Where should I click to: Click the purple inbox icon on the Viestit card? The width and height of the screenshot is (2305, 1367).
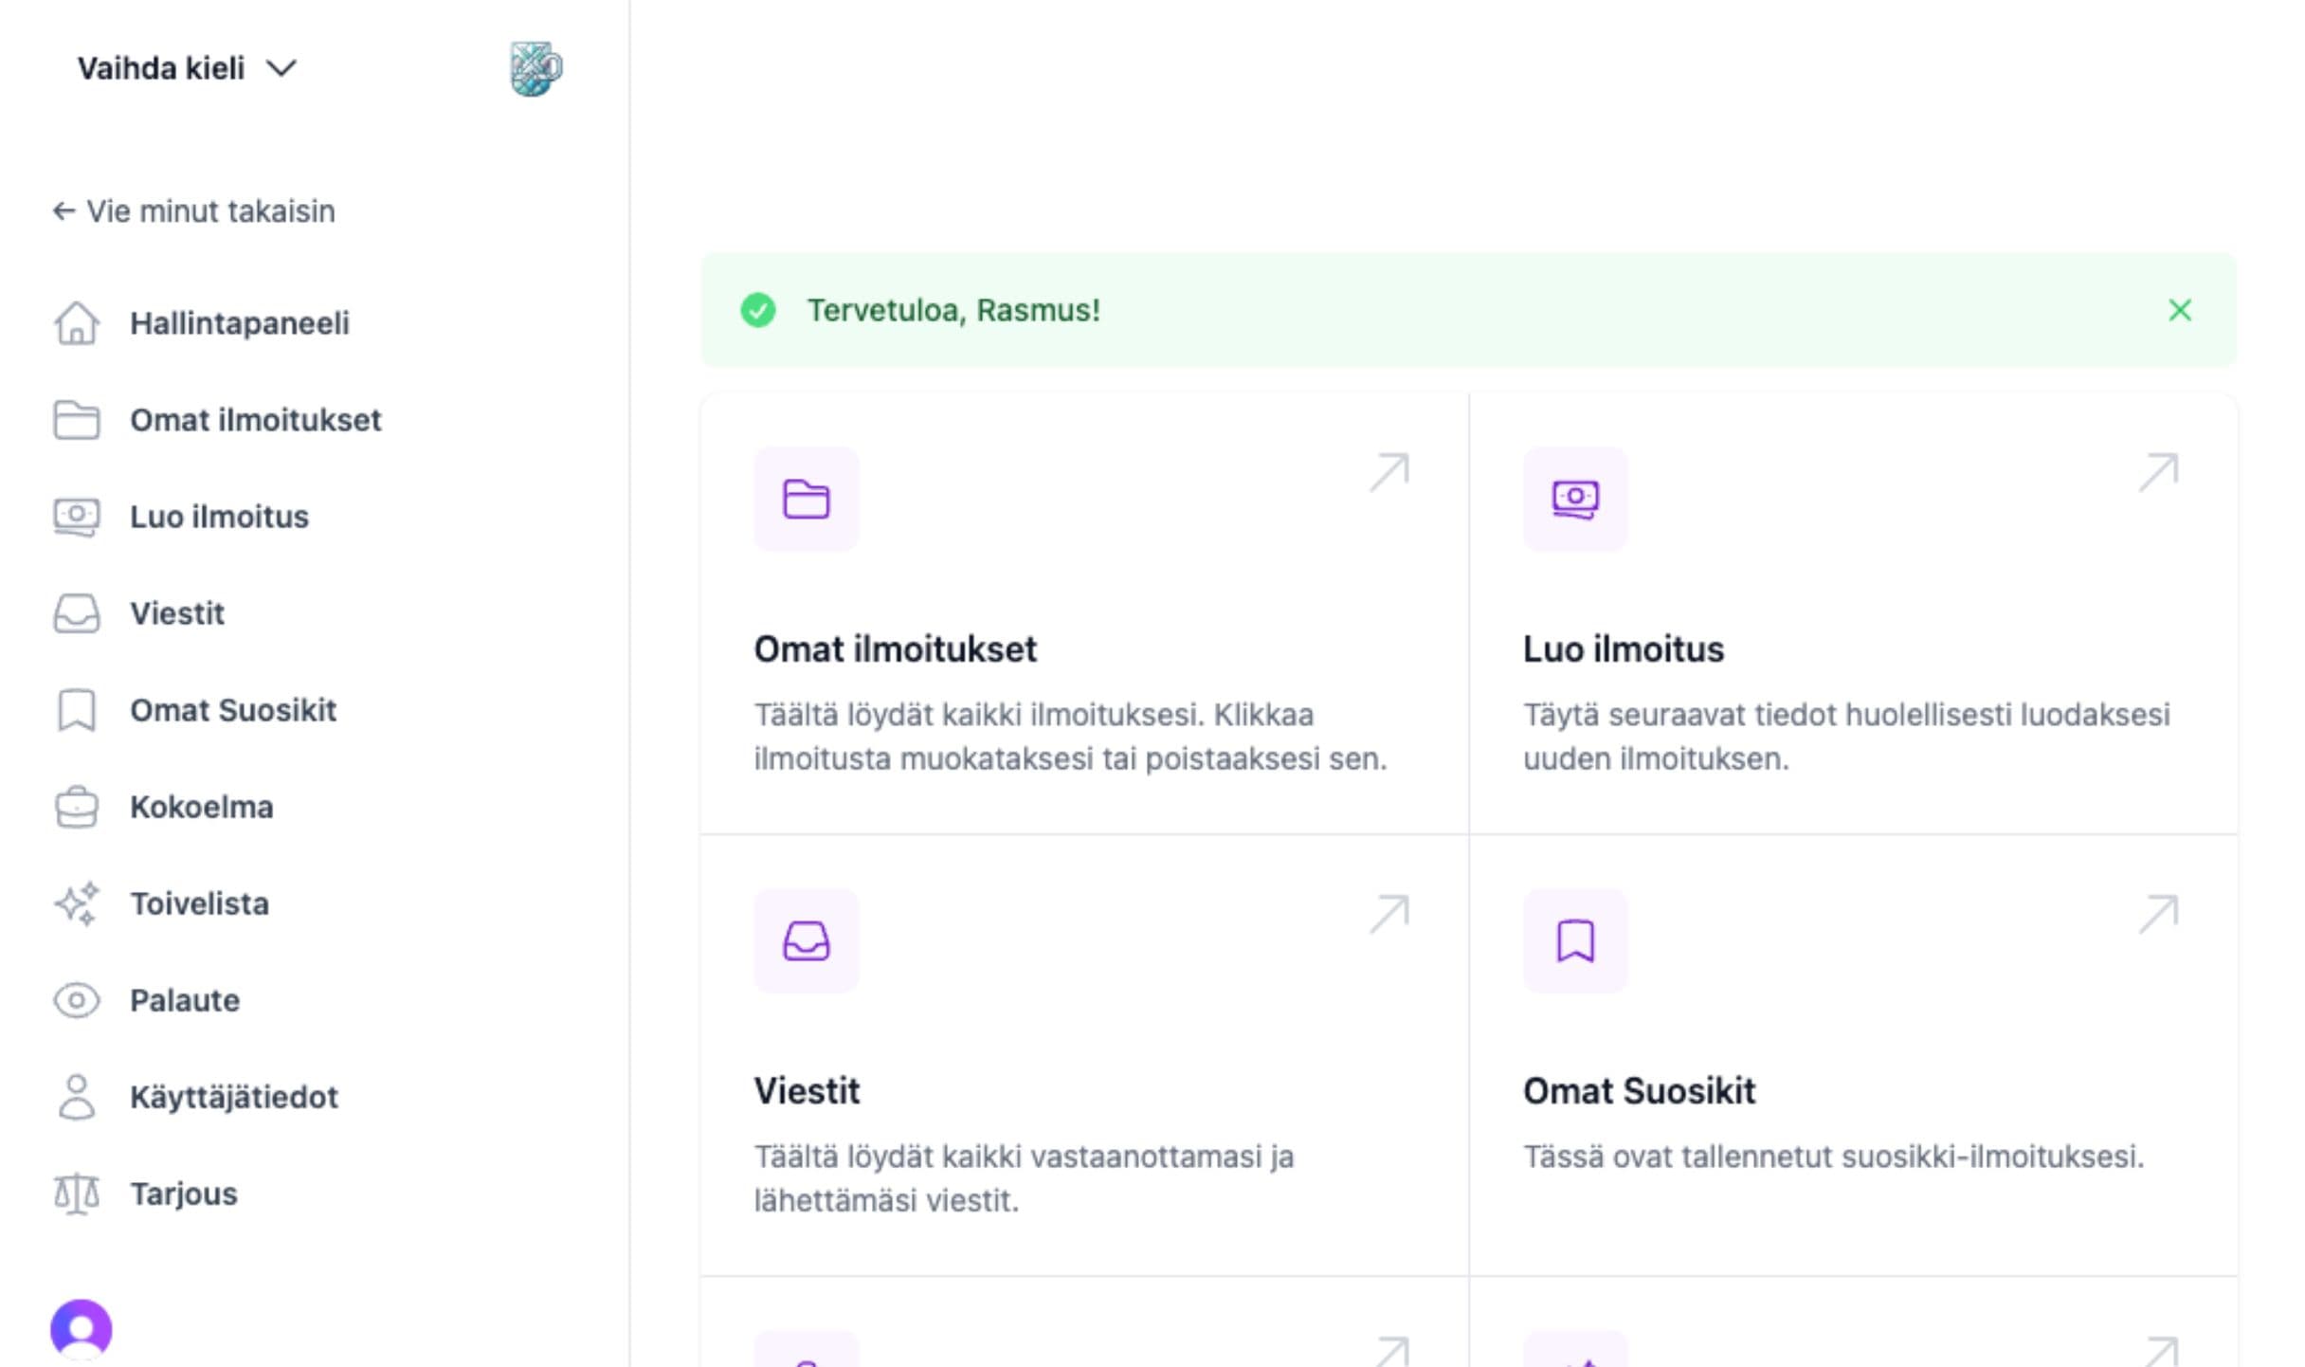click(807, 940)
